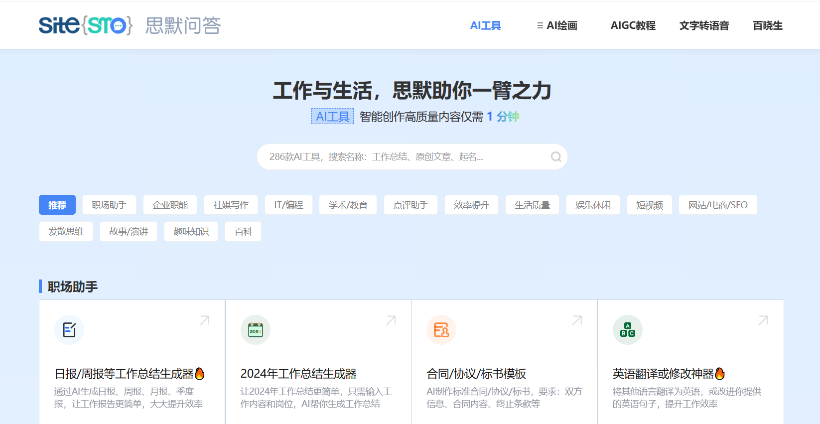
Task: Click the 2024 calendar icon
Action: pyautogui.click(x=256, y=330)
